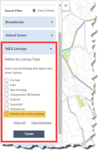Click the Clear Selections link
This screenshot has width=98, height=151.
click(41, 123)
